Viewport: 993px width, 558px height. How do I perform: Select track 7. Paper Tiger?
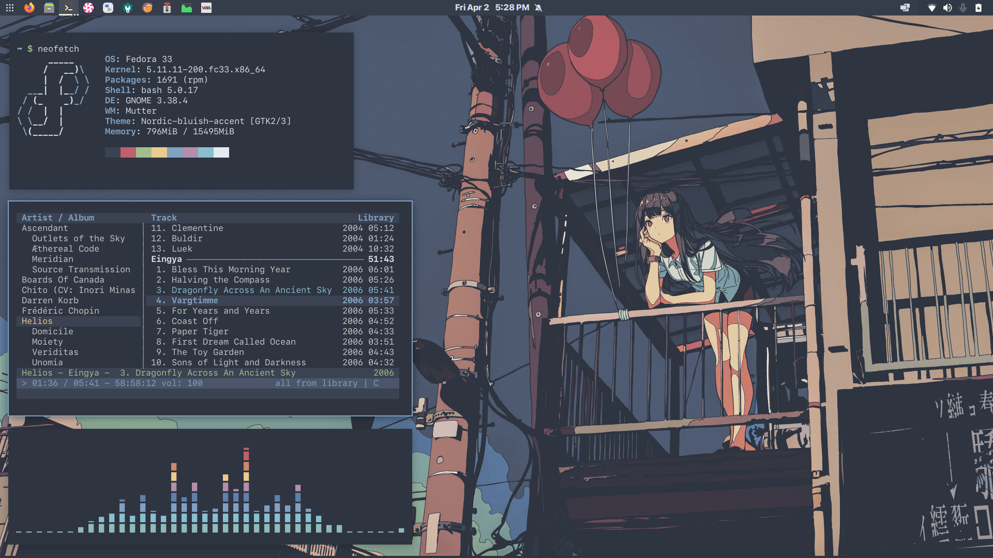pos(273,331)
